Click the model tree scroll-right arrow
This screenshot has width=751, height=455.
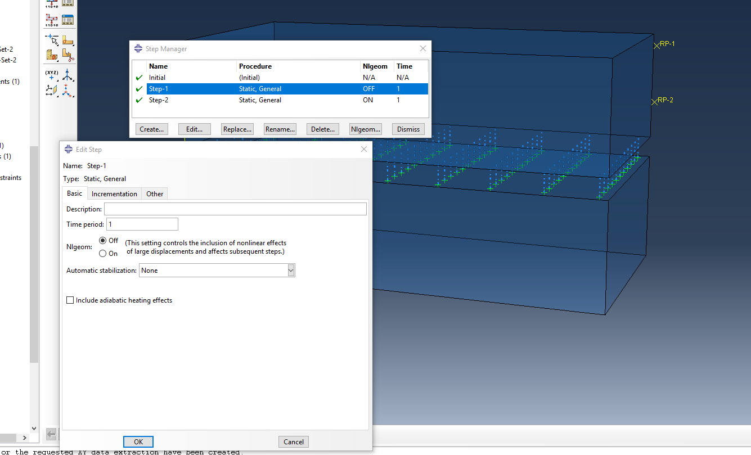[x=24, y=438]
